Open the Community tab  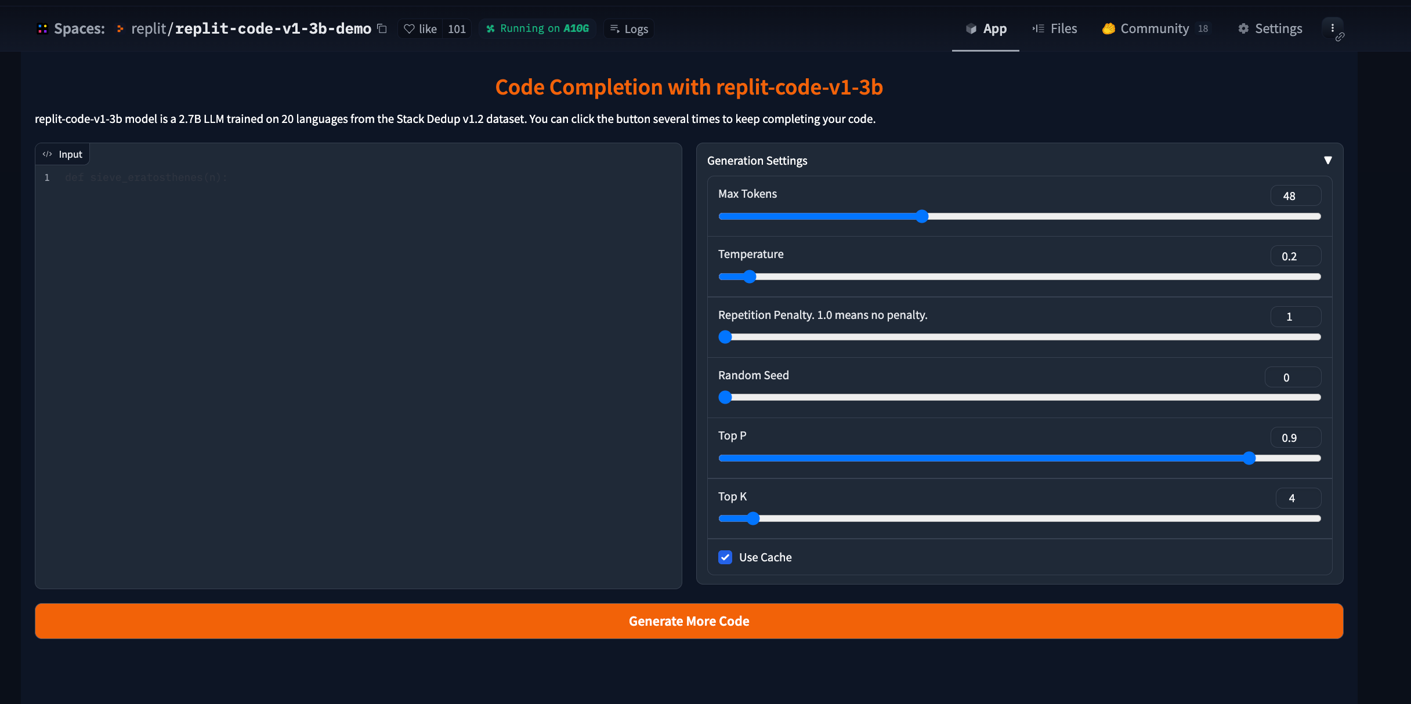pos(1156,28)
